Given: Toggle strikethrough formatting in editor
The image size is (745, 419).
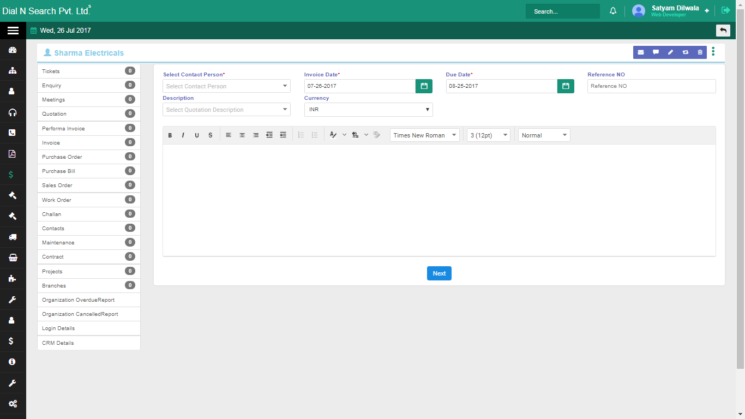Looking at the screenshot, I should tap(210, 135).
